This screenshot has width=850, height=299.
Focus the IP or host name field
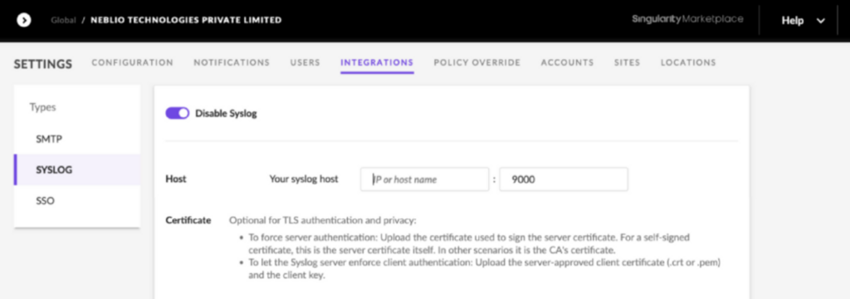pyautogui.click(x=424, y=179)
